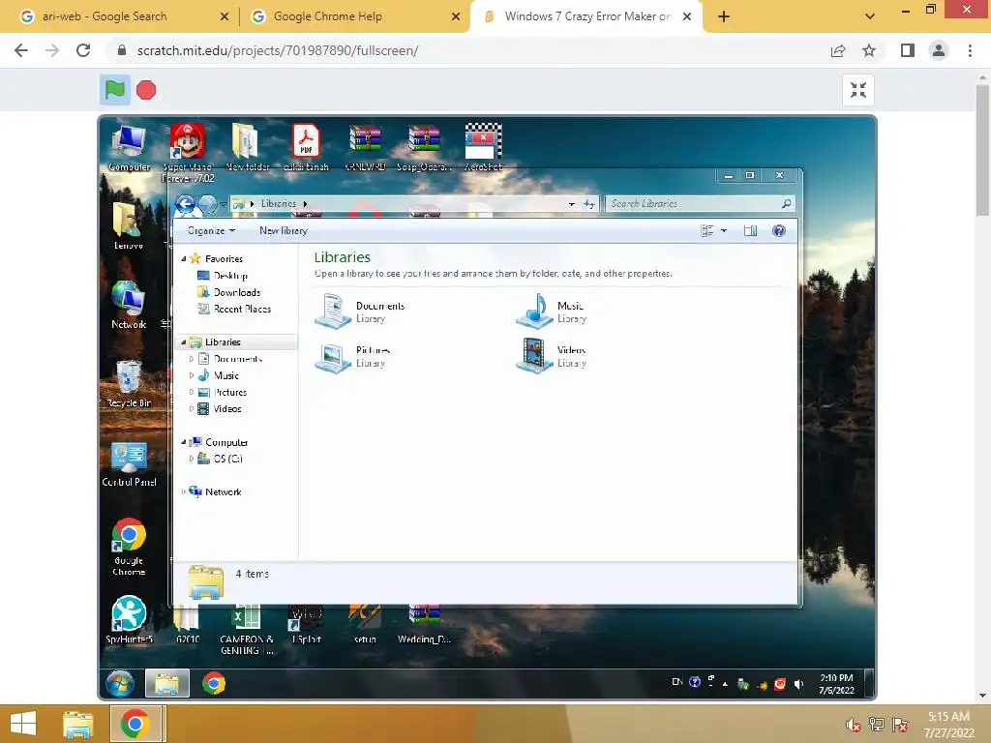991x743 pixels.
Task: Open SpyHunter5 desktop shortcut
Action: [129, 620]
